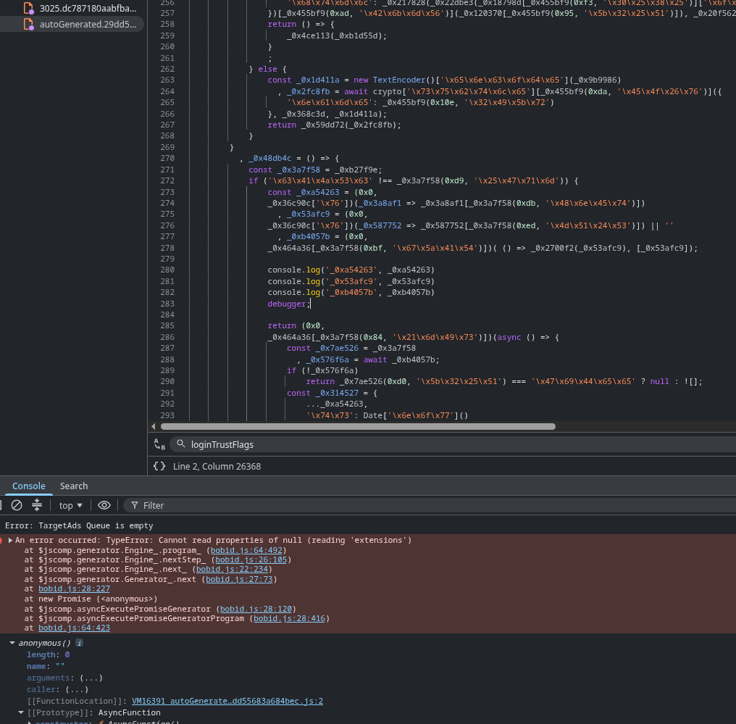Viewport: 736px width, 724px height.
Task: Click the 'Line 2, Column 26368' status text
Action: point(217,466)
